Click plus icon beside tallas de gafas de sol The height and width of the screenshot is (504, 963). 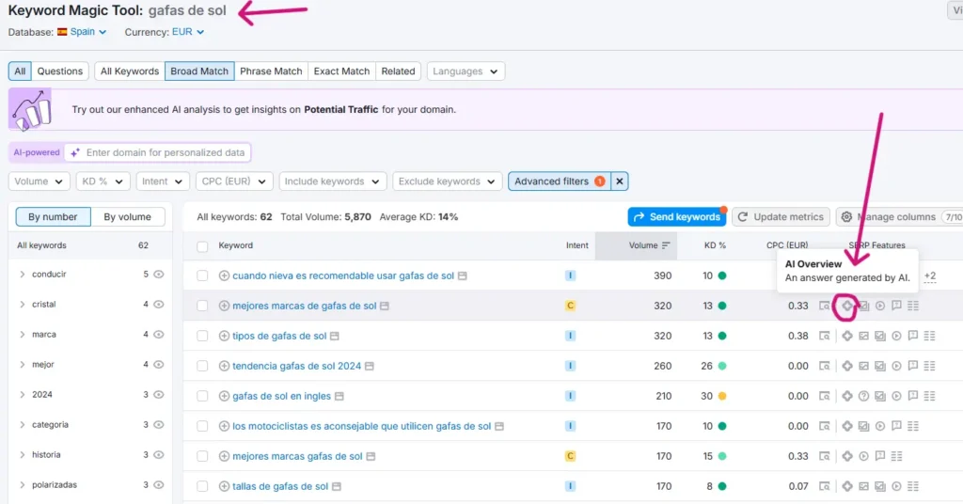coord(224,486)
